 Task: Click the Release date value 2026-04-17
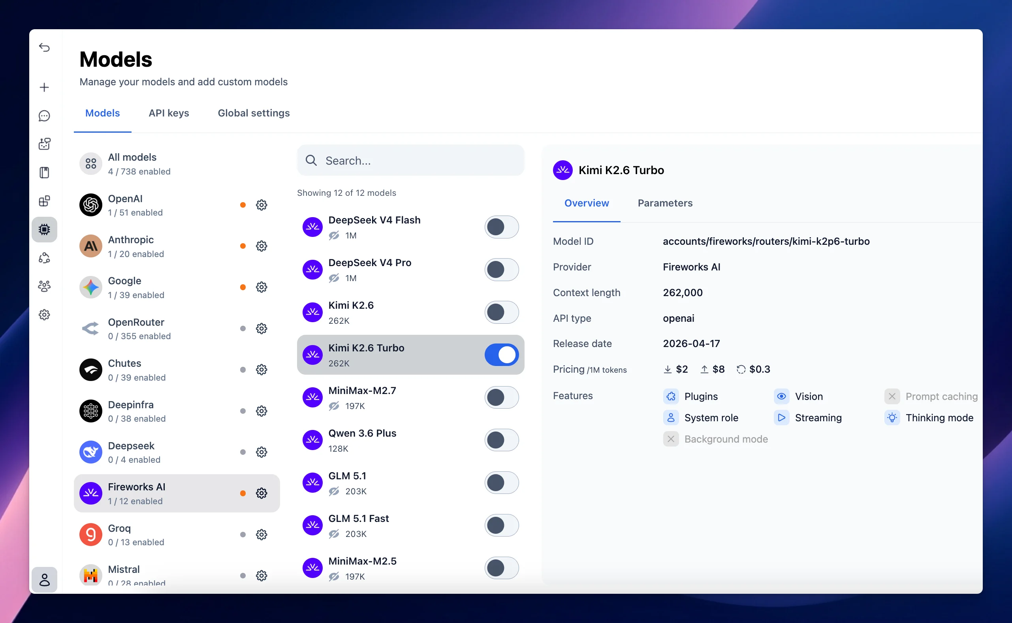pos(691,343)
